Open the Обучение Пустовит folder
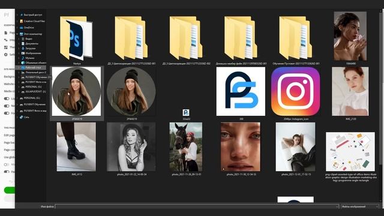This screenshot has height=216, width=384. (296, 38)
